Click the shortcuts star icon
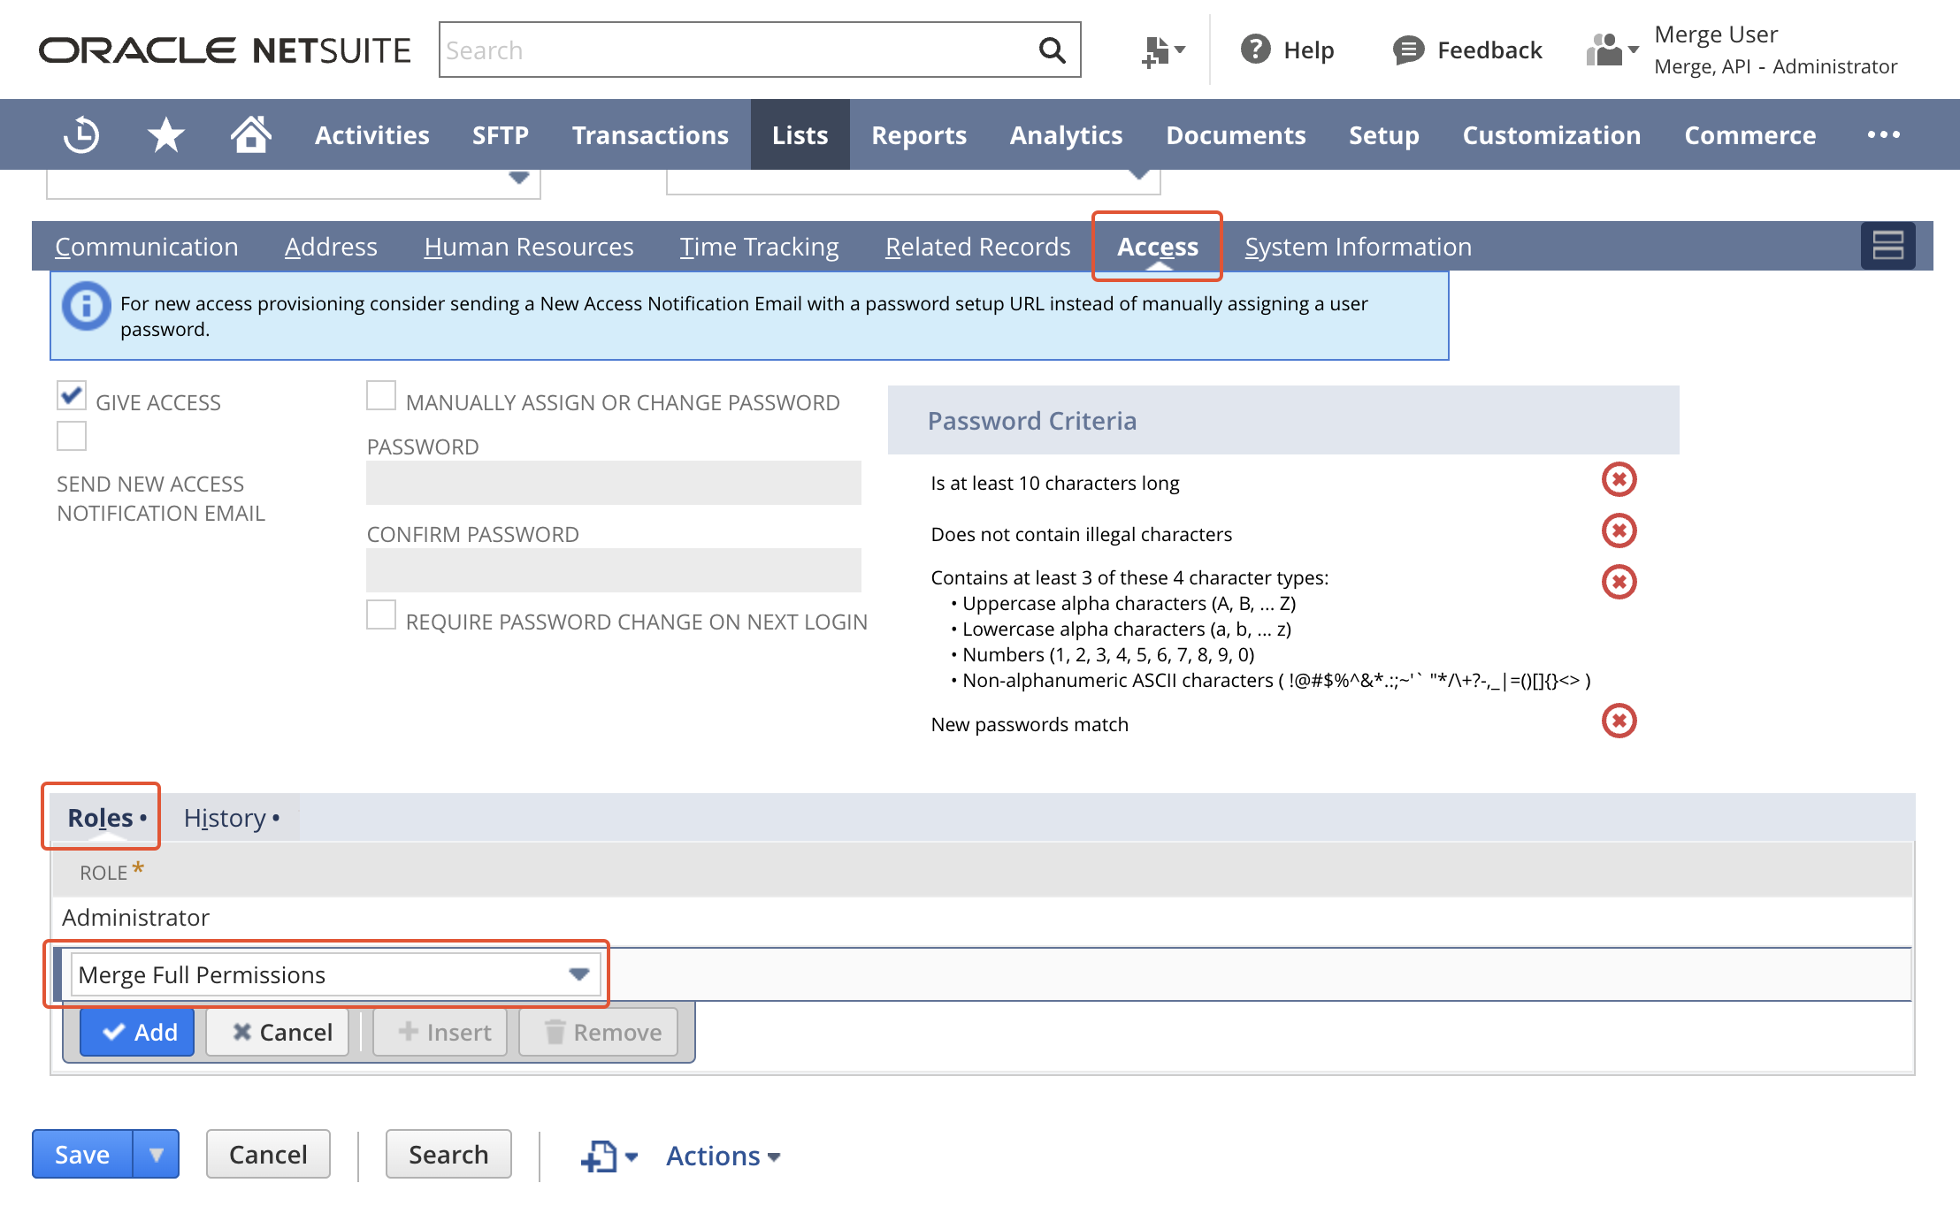1960x1206 pixels. coord(165,134)
